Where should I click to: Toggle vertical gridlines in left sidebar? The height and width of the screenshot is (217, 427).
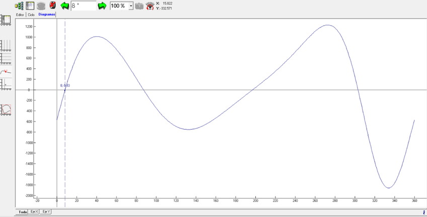pyautogui.click(x=6, y=46)
